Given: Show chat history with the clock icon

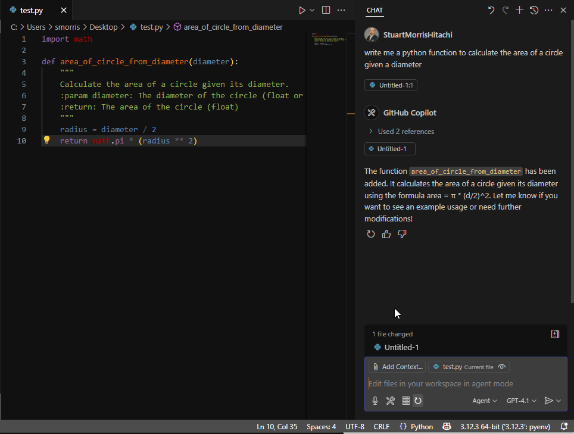Looking at the screenshot, I should click(534, 10).
